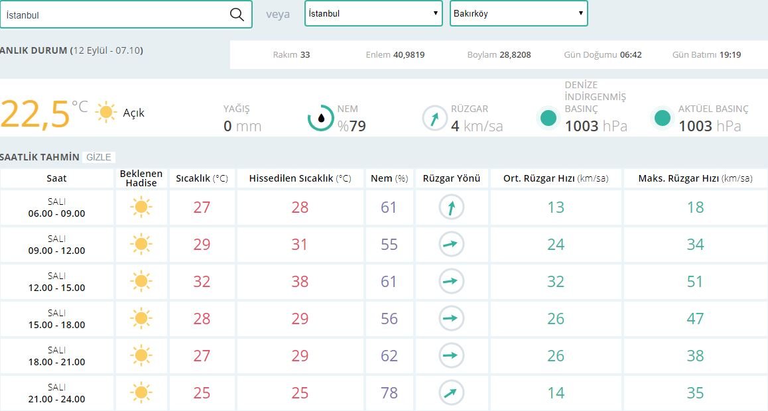Click the Sıcaklık (°C) column header
Image resolution: width=768 pixels, height=411 pixels.
[202, 178]
